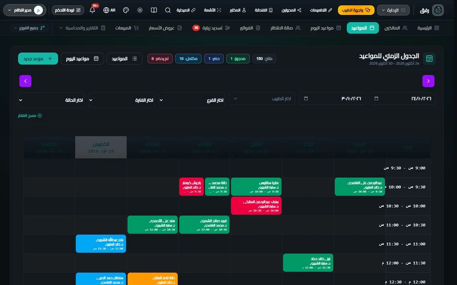The height and width of the screenshot is (285, 457).
Task: Click calendar icon in the end date field
Action: coord(306,98)
